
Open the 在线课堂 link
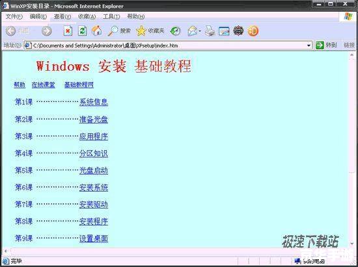pos(44,84)
